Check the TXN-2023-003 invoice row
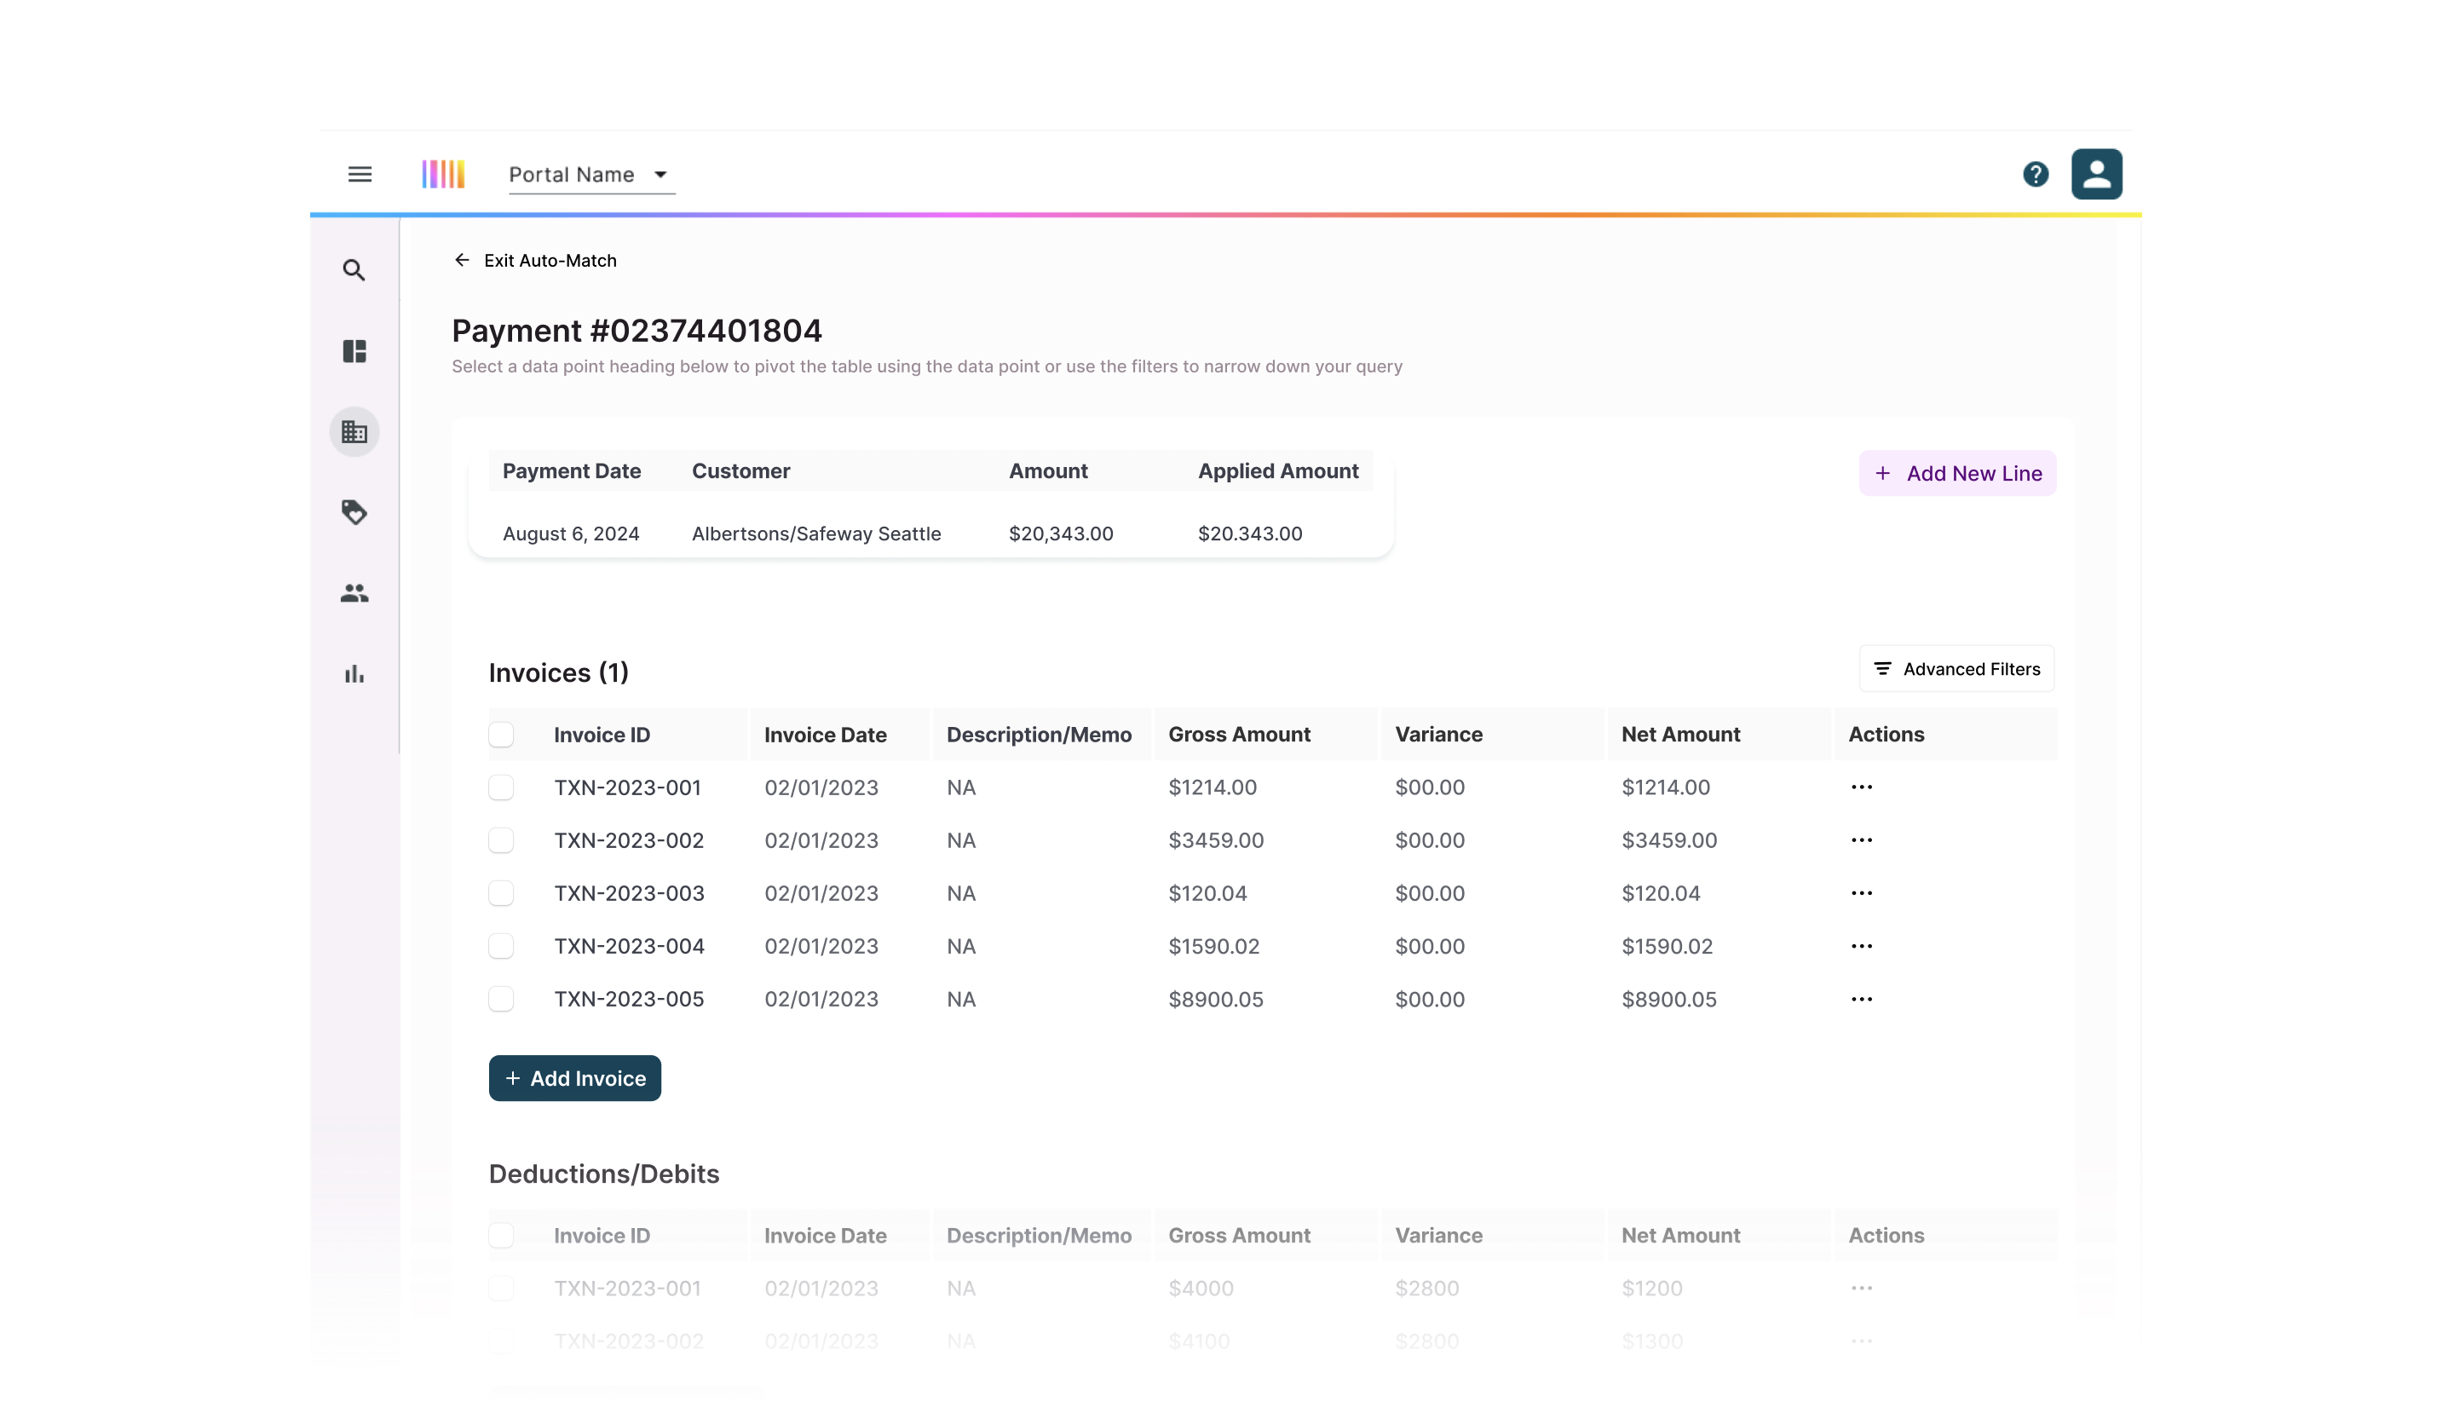Image resolution: width=2454 pixels, height=1413 pixels. [501, 893]
